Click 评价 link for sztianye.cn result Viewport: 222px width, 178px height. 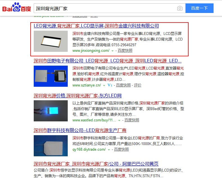tap(138, 85)
